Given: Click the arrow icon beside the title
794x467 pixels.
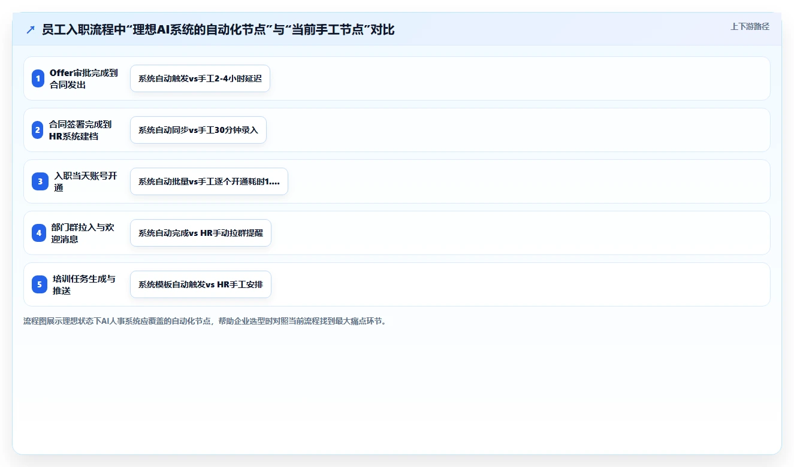Looking at the screenshot, I should coord(31,29).
